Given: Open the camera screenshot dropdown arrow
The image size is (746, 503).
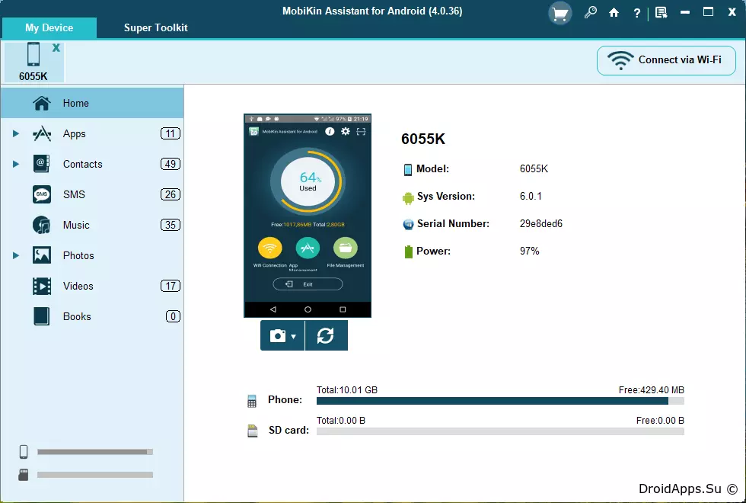Looking at the screenshot, I should click(x=294, y=336).
